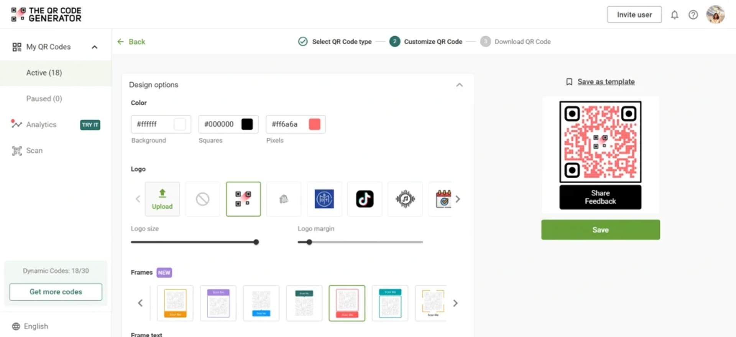Select the orange frame thumbnail
The image size is (736, 337).
coord(175,303)
